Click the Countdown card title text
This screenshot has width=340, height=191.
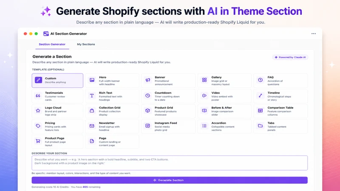pos(163,93)
